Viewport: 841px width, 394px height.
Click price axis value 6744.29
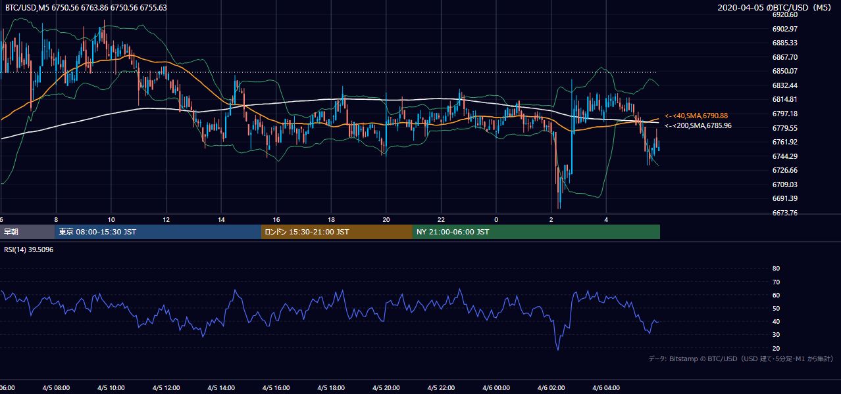[x=785, y=156]
